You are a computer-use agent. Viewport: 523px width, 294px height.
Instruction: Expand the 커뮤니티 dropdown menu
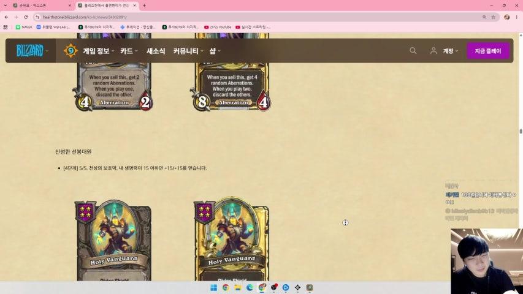click(x=188, y=51)
